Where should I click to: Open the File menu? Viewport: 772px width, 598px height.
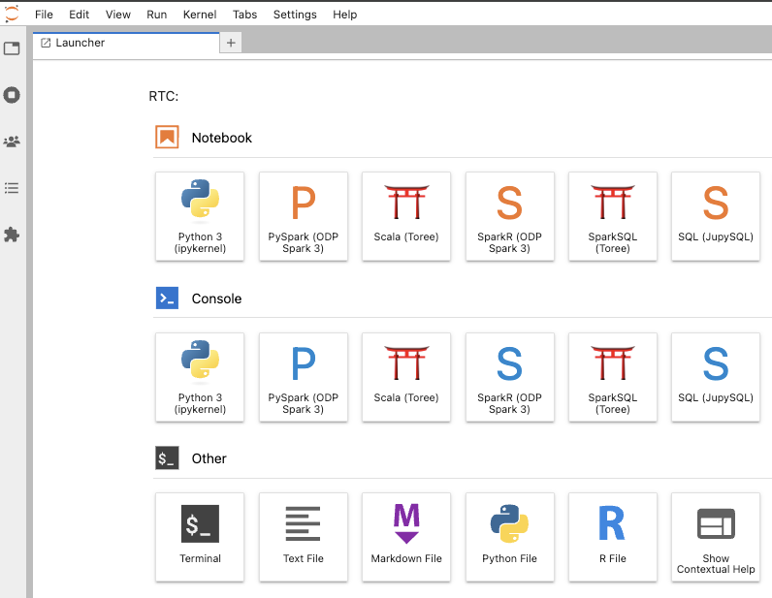tap(44, 15)
